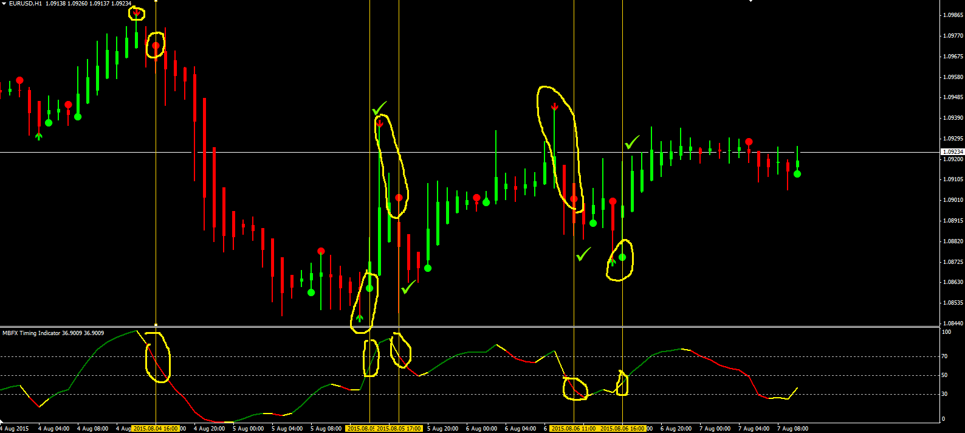Click price scale label 1.09865

pyautogui.click(x=952, y=15)
